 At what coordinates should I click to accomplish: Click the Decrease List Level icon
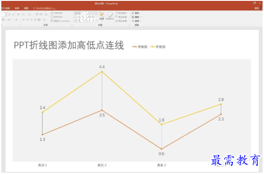pos(37,14)
